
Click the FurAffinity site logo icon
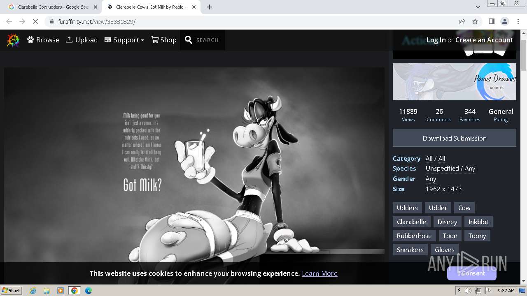[x=13, y=40]
